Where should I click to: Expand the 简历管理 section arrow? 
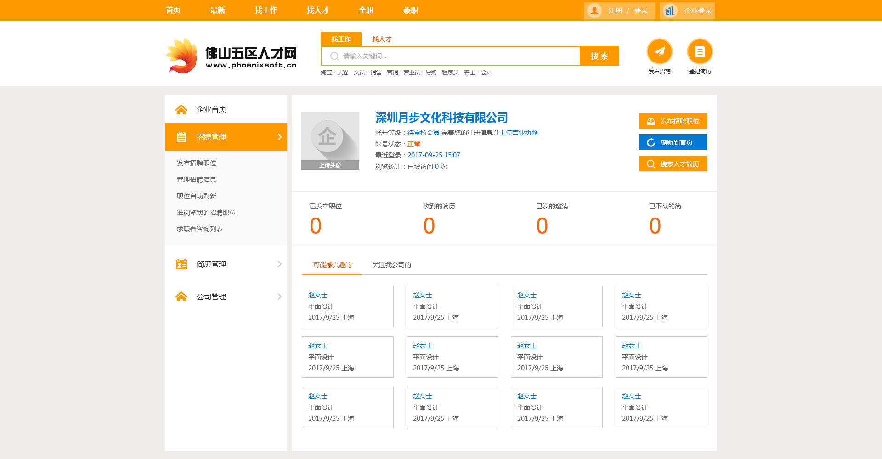tap(279, 264)
